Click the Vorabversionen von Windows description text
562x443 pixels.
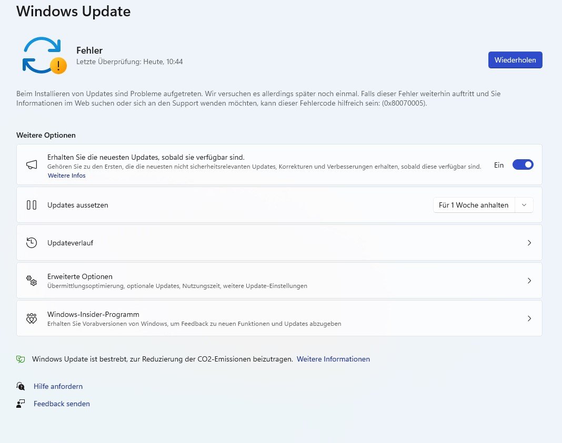tap(194, 324)
